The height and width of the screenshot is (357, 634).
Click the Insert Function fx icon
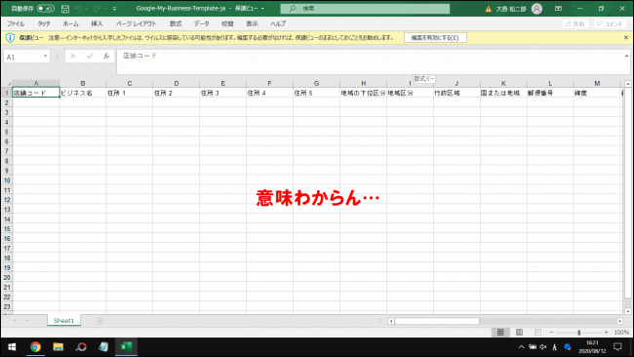(106, 57)
